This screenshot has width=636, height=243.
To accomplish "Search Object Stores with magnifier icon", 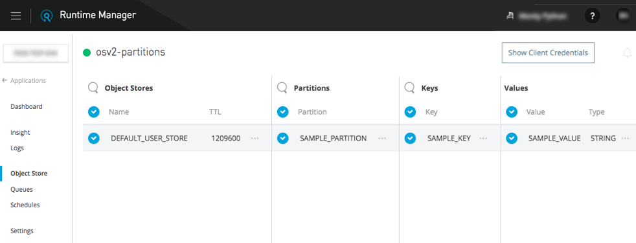I will [93, 87].
